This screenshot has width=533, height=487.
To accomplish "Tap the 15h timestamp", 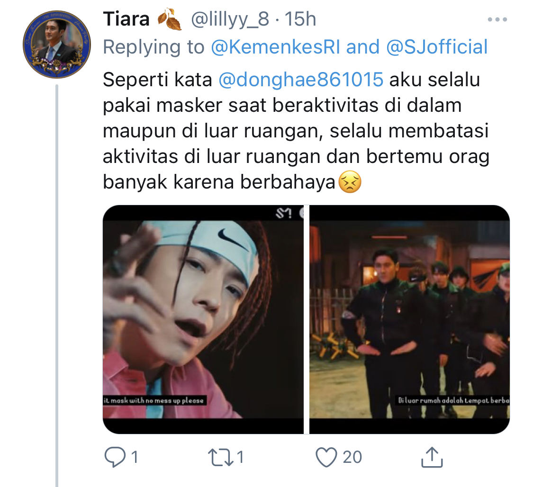I will 300,19.
